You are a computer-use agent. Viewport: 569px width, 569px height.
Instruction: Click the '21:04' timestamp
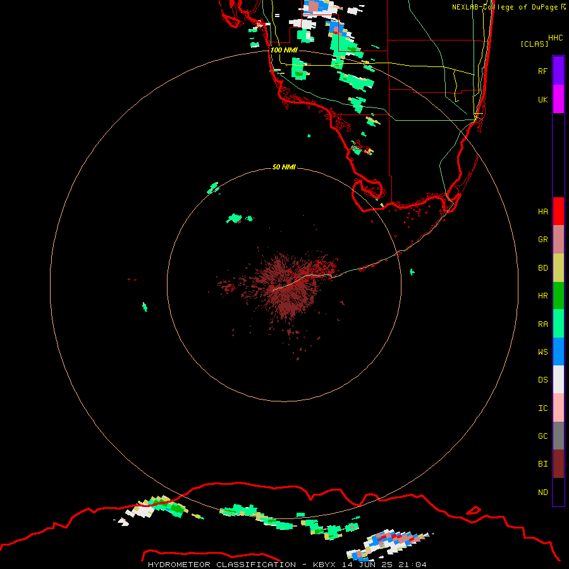(x=412, y=565)
